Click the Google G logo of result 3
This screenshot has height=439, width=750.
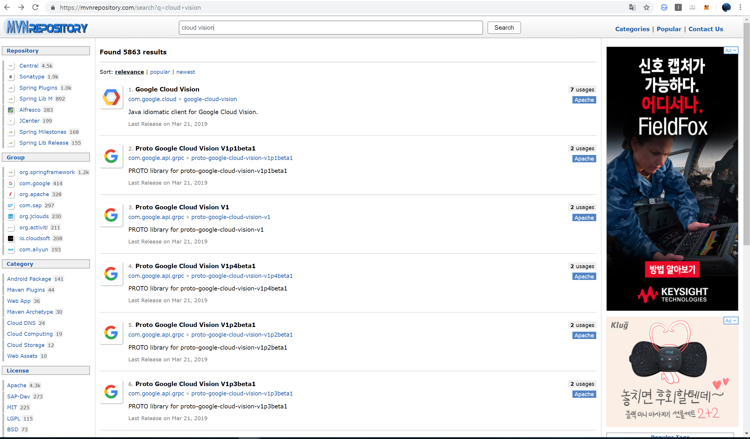(x=111, y=215)
